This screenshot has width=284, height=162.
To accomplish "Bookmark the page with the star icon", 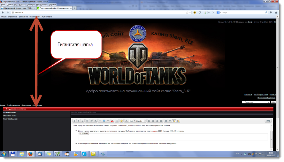I will tap(187, 13).
